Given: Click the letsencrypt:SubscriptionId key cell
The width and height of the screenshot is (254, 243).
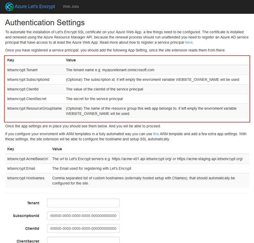Looking at the screenshot, I should click(x=28, y=79).
